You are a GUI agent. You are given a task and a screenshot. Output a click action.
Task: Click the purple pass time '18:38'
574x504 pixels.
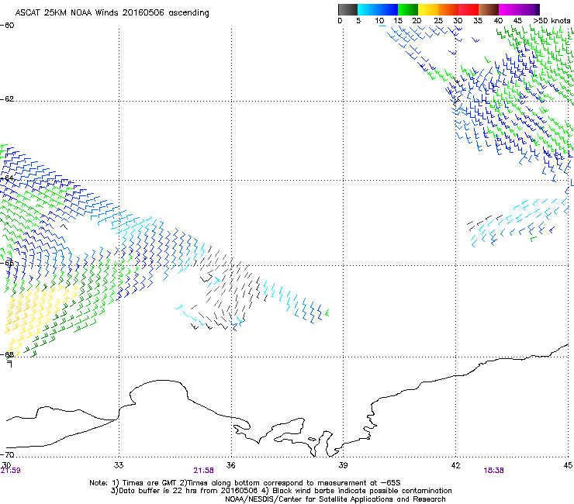coord(493,471)
